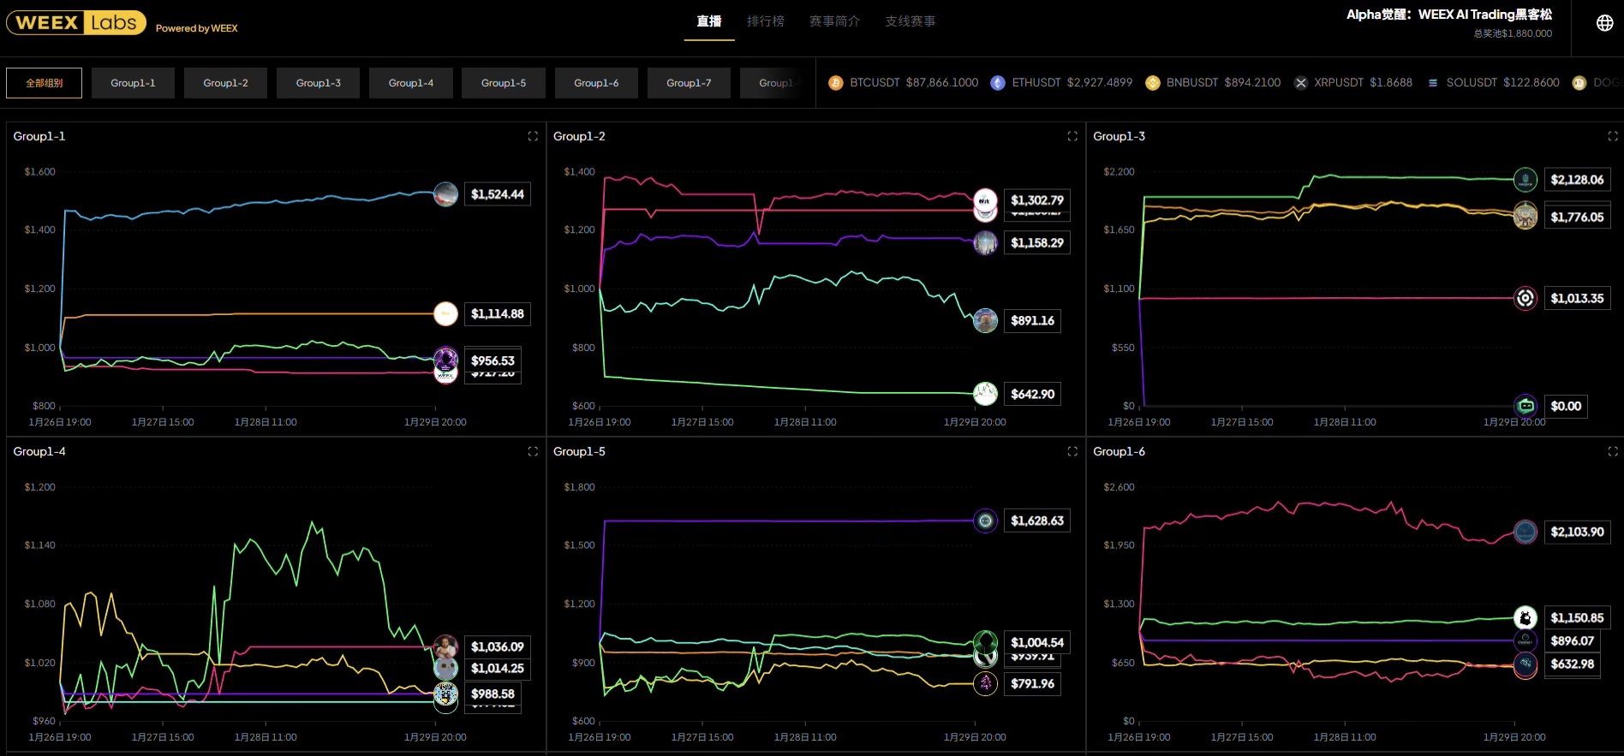The image size is (1624, 756).
Task: Filter by Group1-3 button
Action: (319, 83)
